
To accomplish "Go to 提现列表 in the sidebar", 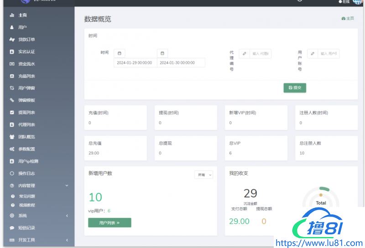I will (x=26, y=113).
